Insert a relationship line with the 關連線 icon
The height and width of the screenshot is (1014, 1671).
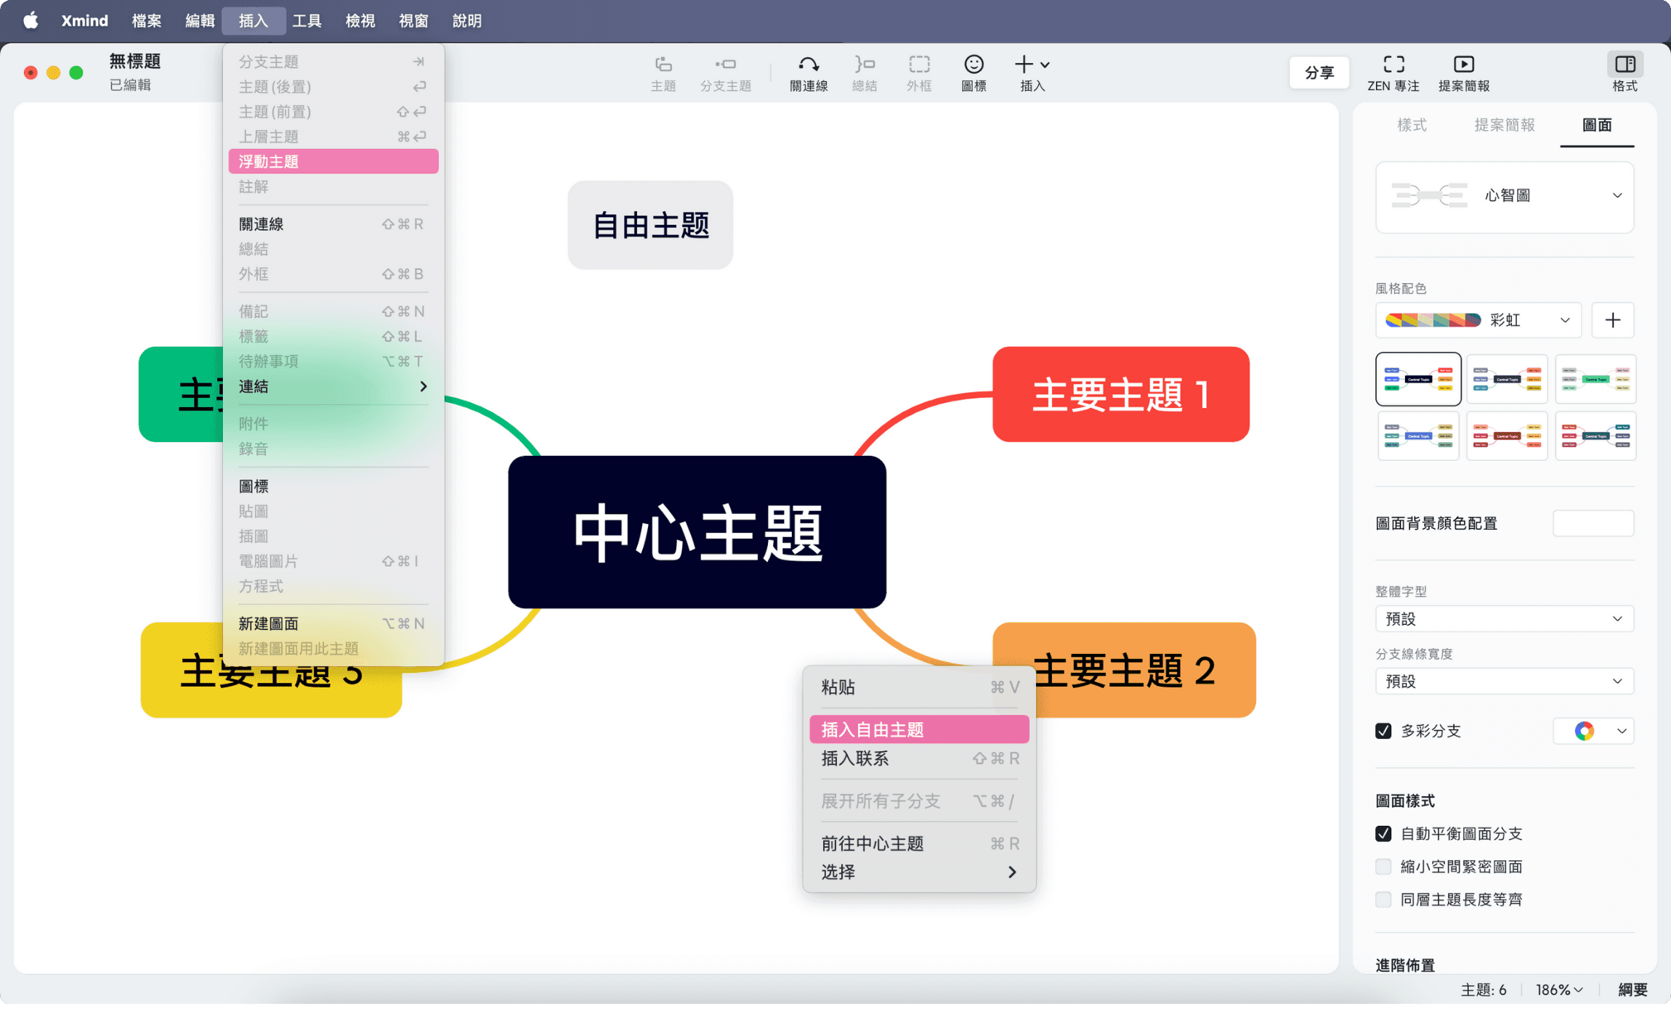point(807,73)
